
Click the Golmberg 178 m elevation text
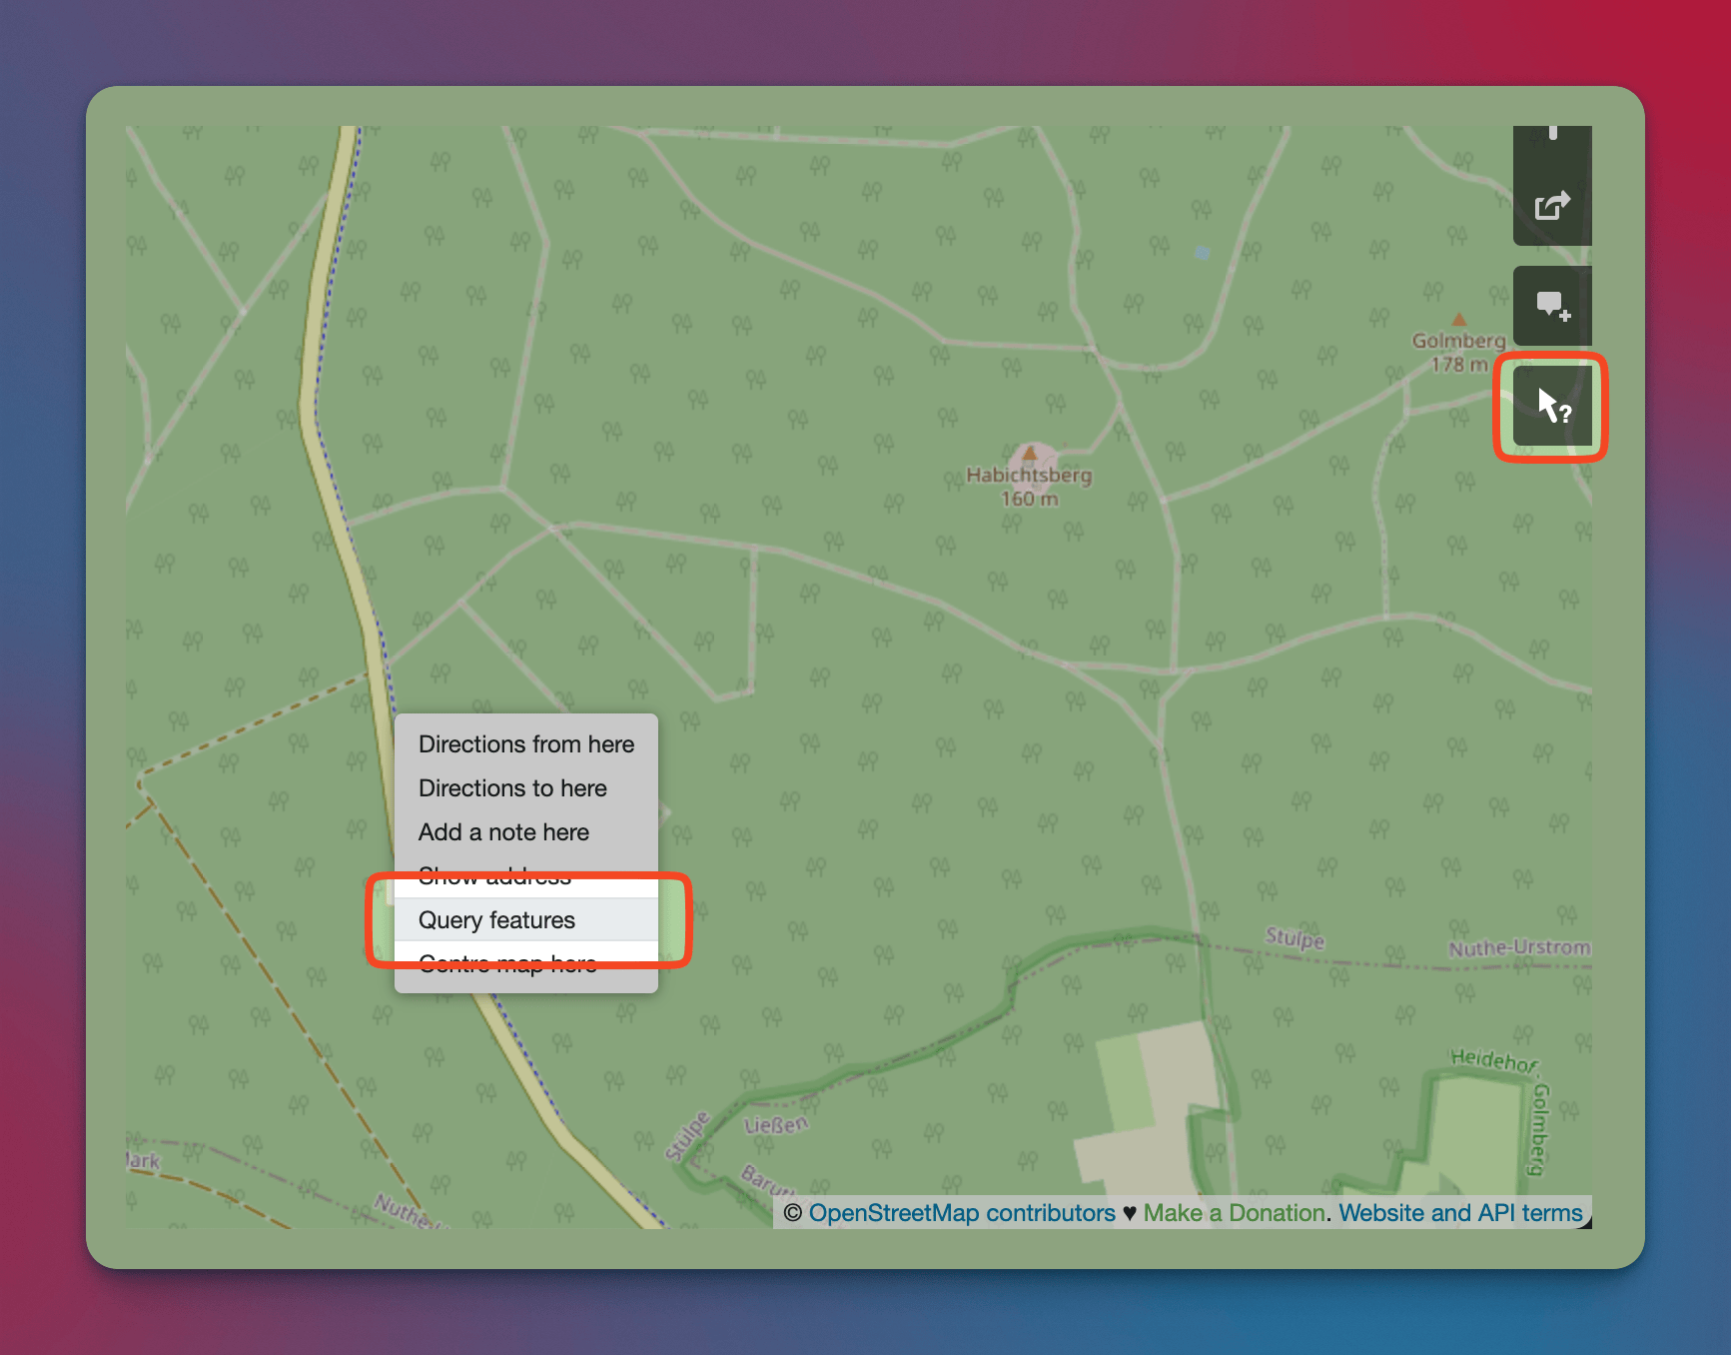(x=1458, y=365)
